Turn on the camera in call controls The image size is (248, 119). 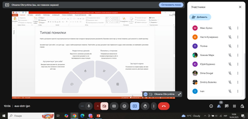[104, 106]
